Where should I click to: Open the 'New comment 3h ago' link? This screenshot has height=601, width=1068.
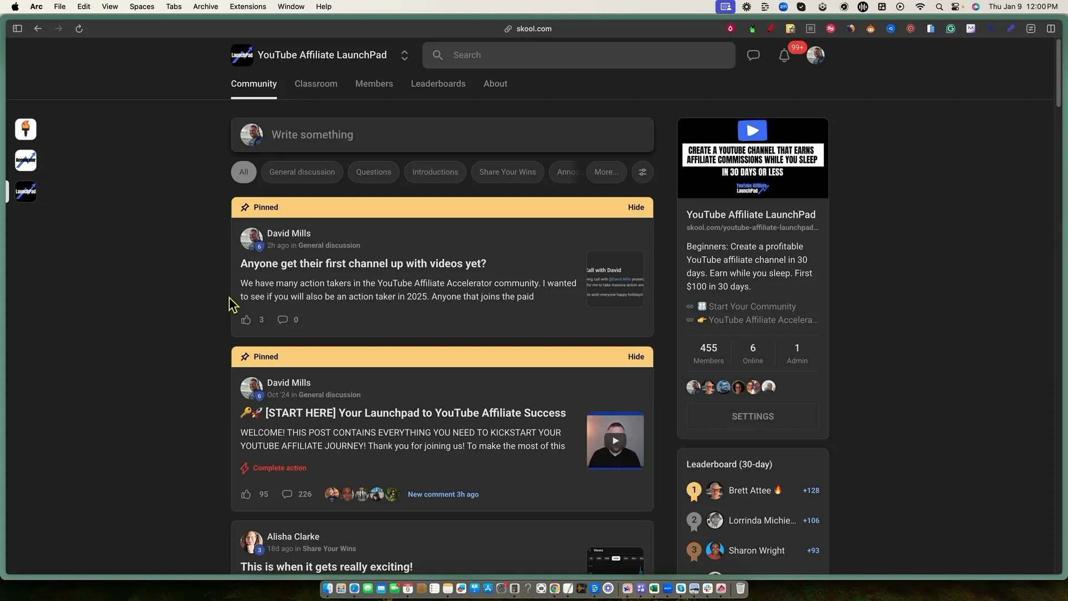click(x=443, y=494)
